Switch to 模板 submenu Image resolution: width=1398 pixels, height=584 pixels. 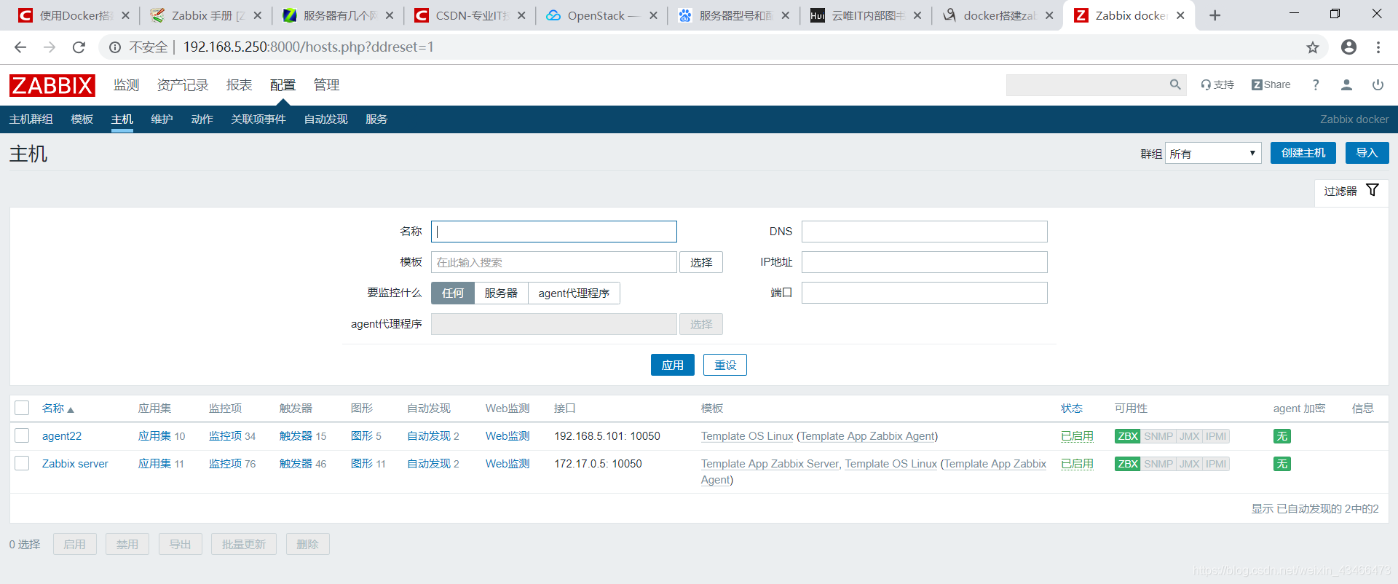pos(82,119)
